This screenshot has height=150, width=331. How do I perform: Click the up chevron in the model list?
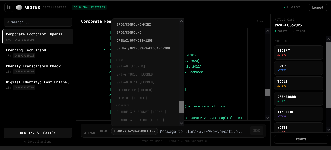point(181,21)
